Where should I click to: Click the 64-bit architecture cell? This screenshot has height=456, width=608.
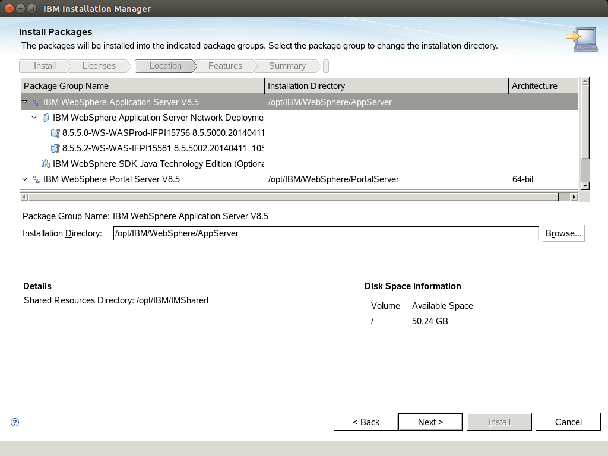pos(523,179)
